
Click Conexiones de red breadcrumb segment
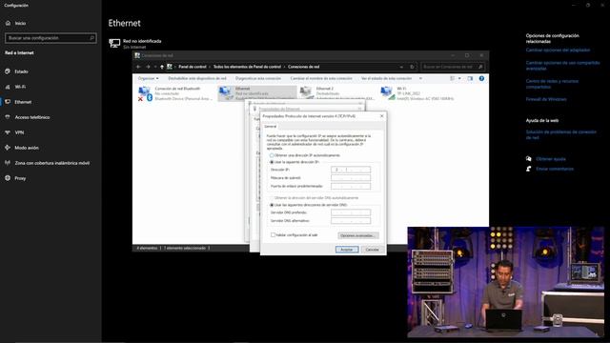pyautogui.click(x=303, y=67)
